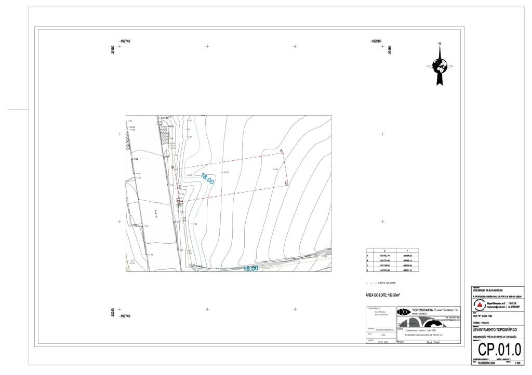This screenshot has height=375, width=532.
Task: Click the lot corner marker A
Action: 281,150
